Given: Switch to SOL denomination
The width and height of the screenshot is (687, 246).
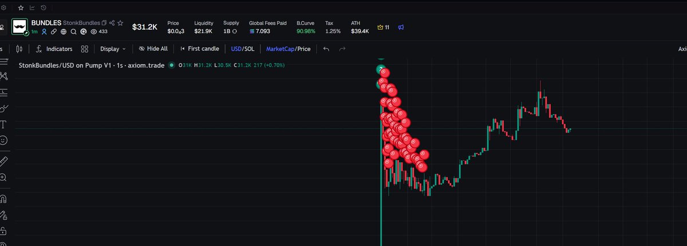Looking at the screenshot, I should coord(250,49).
